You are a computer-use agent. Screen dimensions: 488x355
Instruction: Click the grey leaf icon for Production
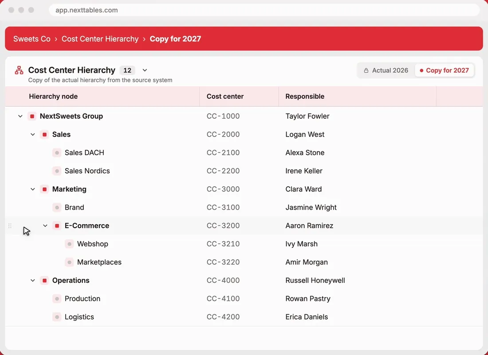coord(57,299)
